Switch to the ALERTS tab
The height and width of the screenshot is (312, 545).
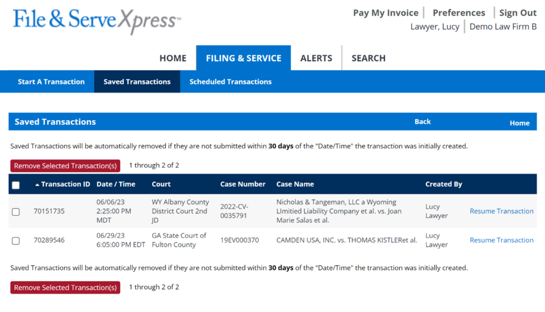(x=317, y=58)
